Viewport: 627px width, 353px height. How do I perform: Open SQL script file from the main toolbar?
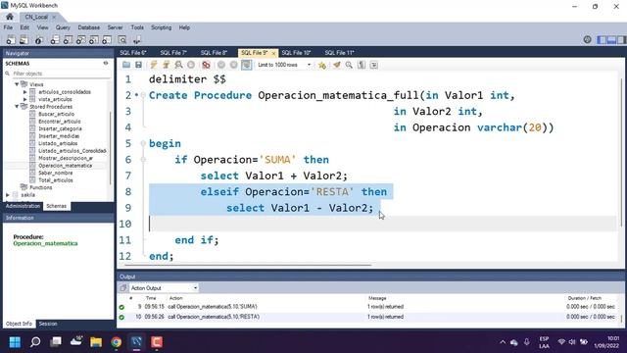(24, 40)
